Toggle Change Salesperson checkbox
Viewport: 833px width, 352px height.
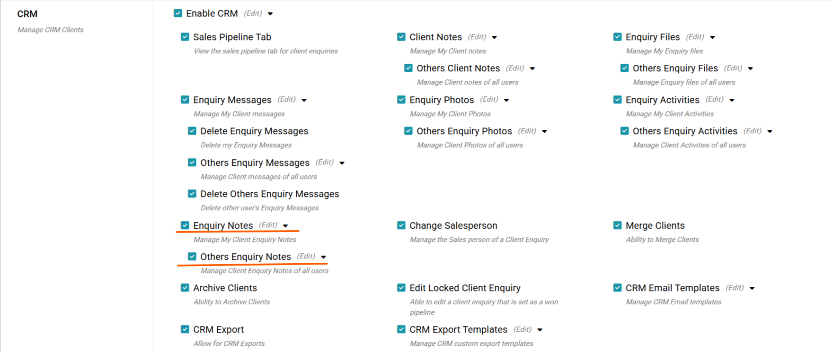click(x=401, y=225)
